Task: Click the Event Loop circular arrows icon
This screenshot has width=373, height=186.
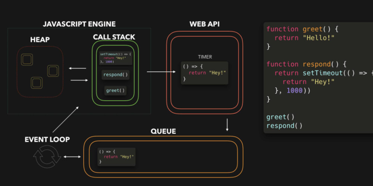Action: click(x=47, y=157)
